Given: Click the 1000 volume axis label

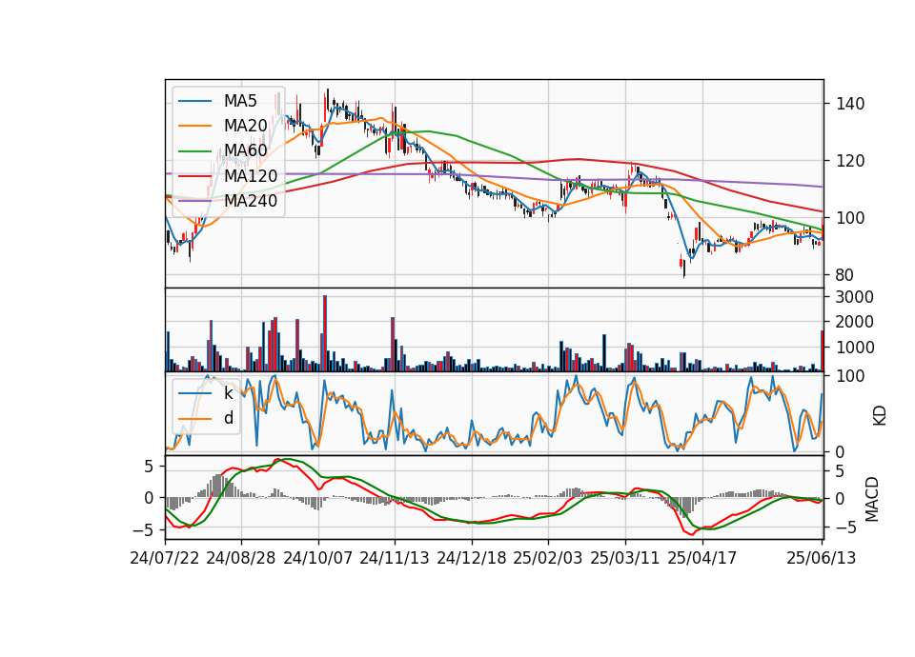Looking at the screenshot, I should [855, 348].
